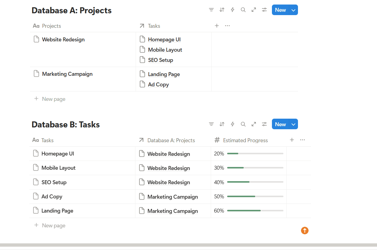Expand New button dropdown in Database A

click(x=293, y=10)
